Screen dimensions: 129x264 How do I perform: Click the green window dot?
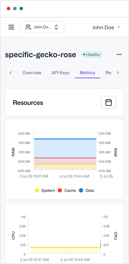(x=21, y=9)
